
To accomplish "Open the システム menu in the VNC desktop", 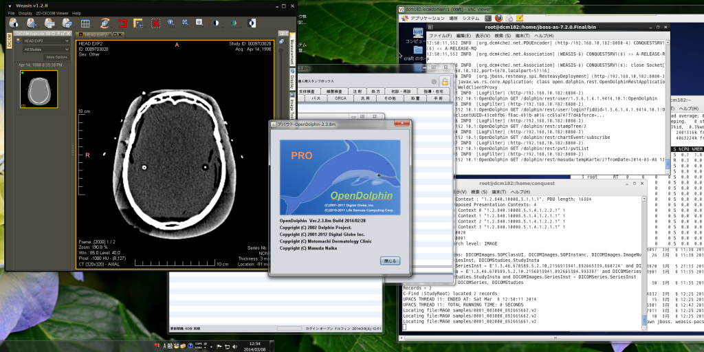I will 470,19.
